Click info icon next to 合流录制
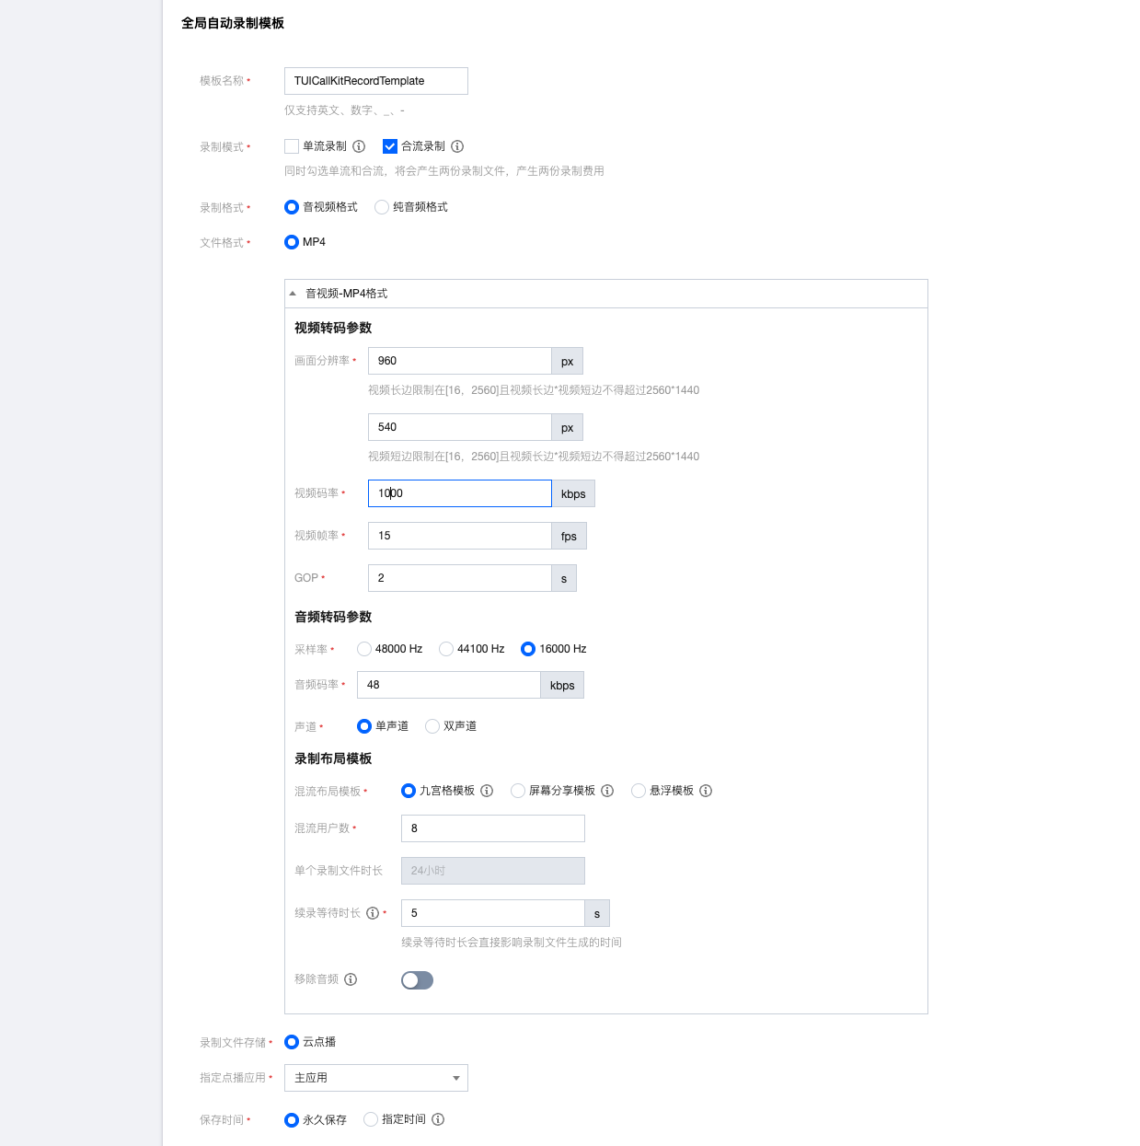The width and height of the screenshot is (1140, 1146). point(457,146)
